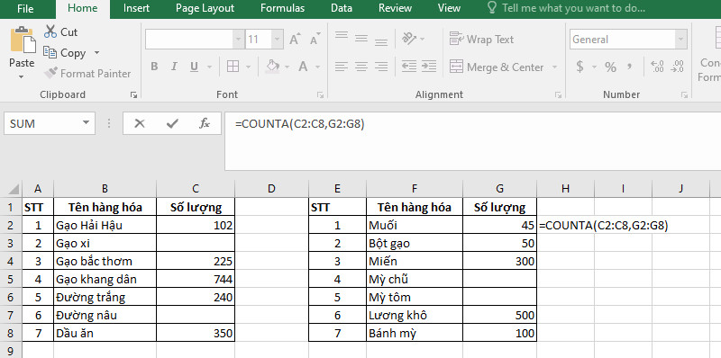
Task: Switch to the Data tab
Action: (342, 8)
